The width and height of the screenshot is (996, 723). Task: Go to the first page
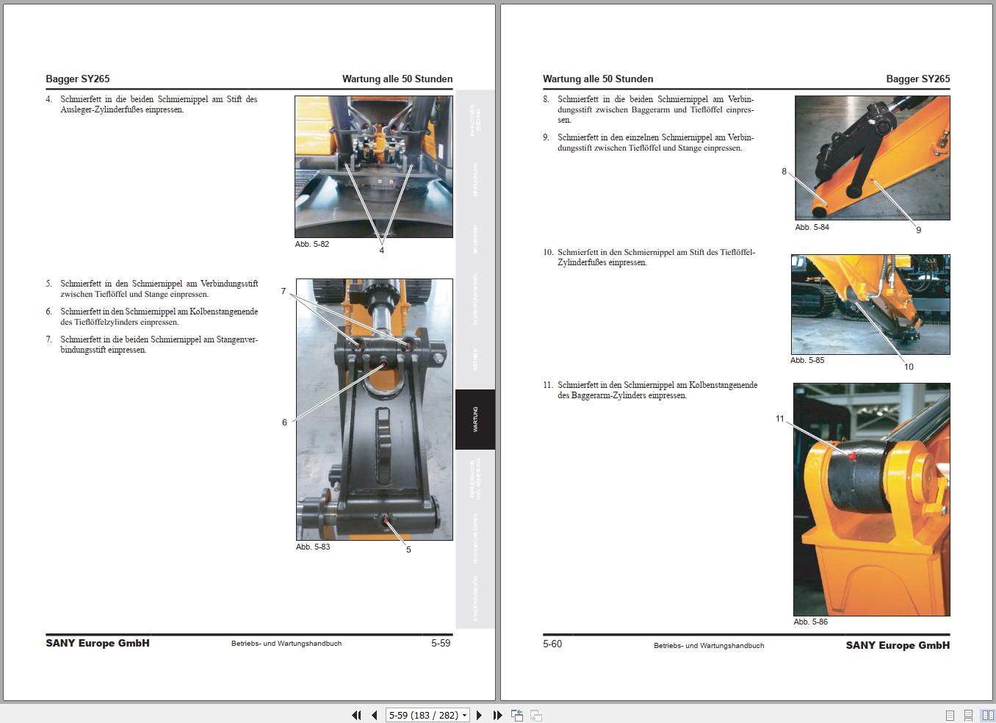357,715
